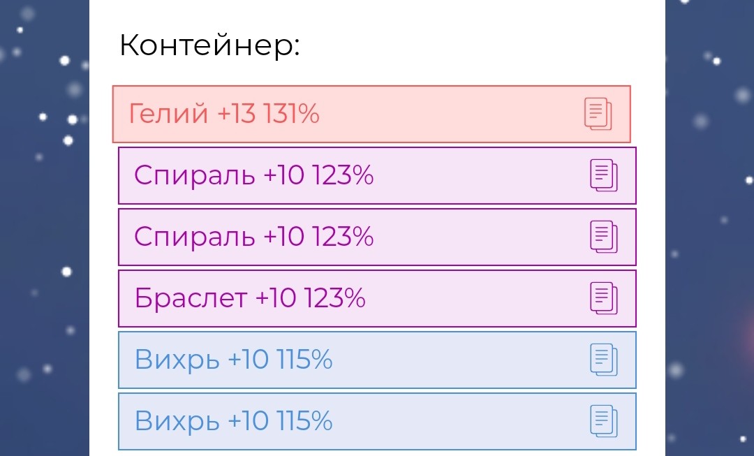
Task: Click the word Браслет
Action: click(x=191, y=298)
